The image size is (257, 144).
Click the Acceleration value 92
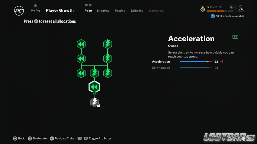(x=216, y=61)
